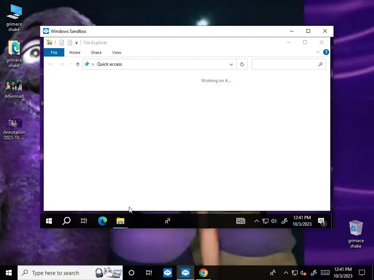374x280 pixels.
Task: Go back with the Back arrow
Action: pyautogui.click(x=51, y=64)
